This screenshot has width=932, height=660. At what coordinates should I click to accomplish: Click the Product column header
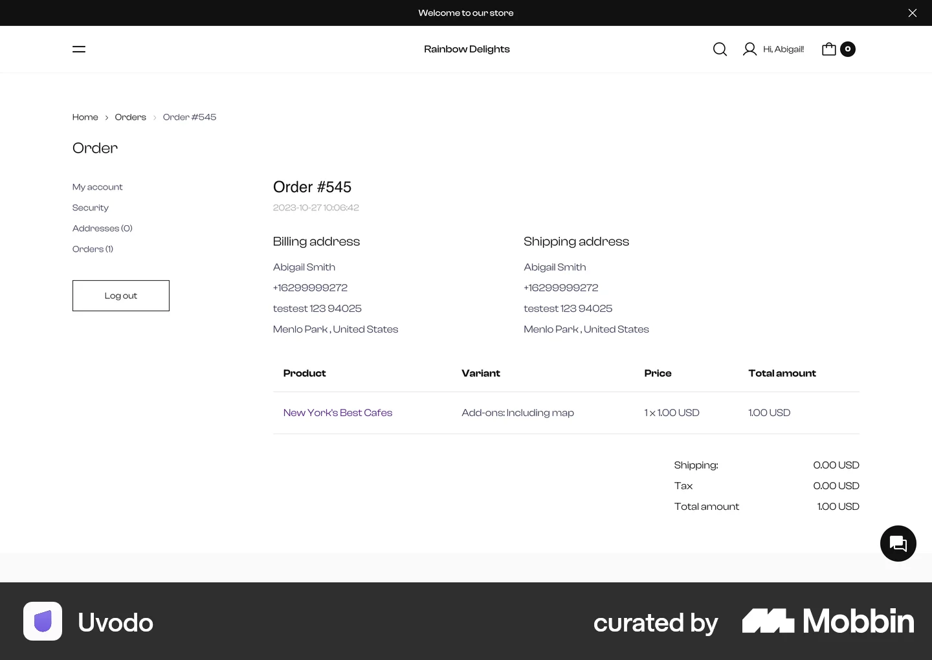(x=305, y=373)
